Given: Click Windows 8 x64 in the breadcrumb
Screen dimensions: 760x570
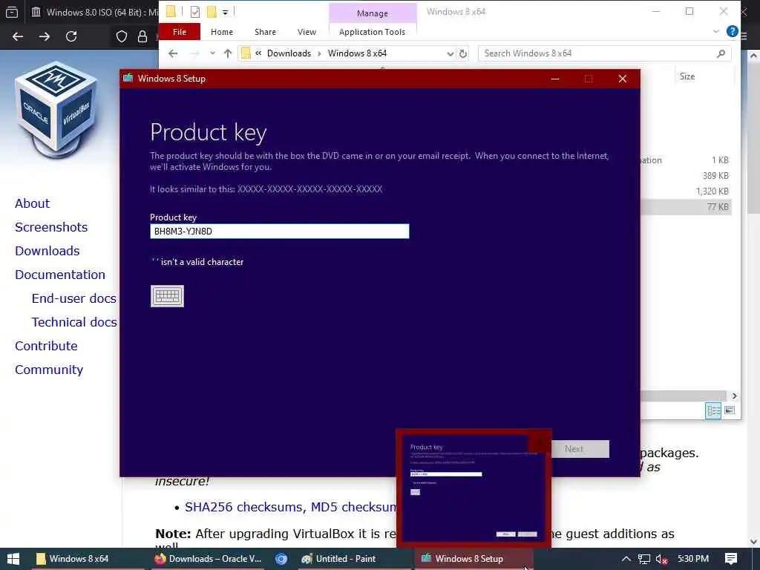Looking at the screenshot, I should 357,53.
